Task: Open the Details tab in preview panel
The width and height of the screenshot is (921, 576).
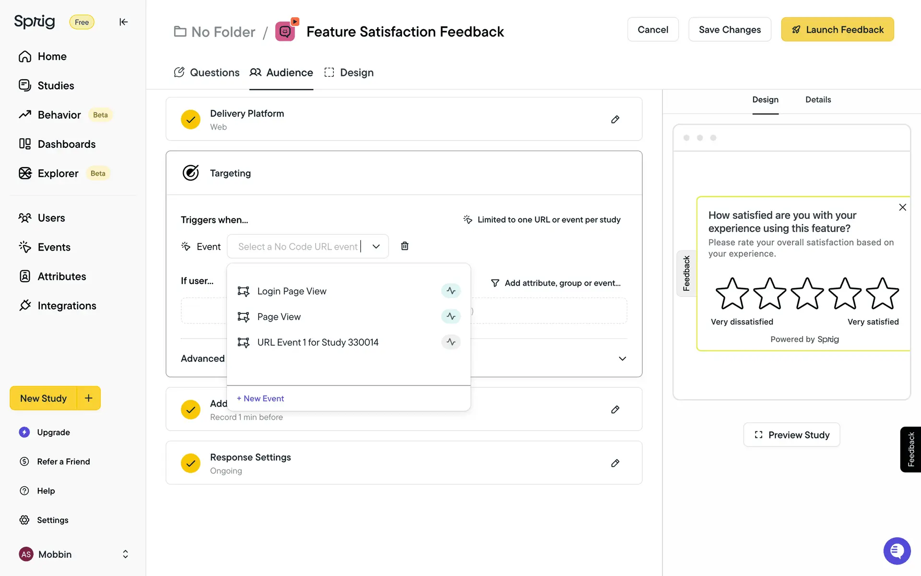Action: 818,100
